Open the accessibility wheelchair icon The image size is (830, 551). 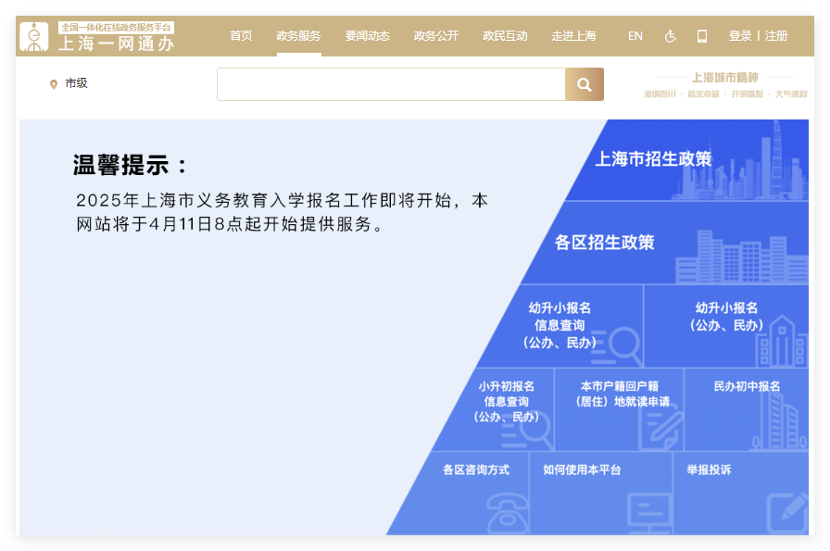click(670, 36)
